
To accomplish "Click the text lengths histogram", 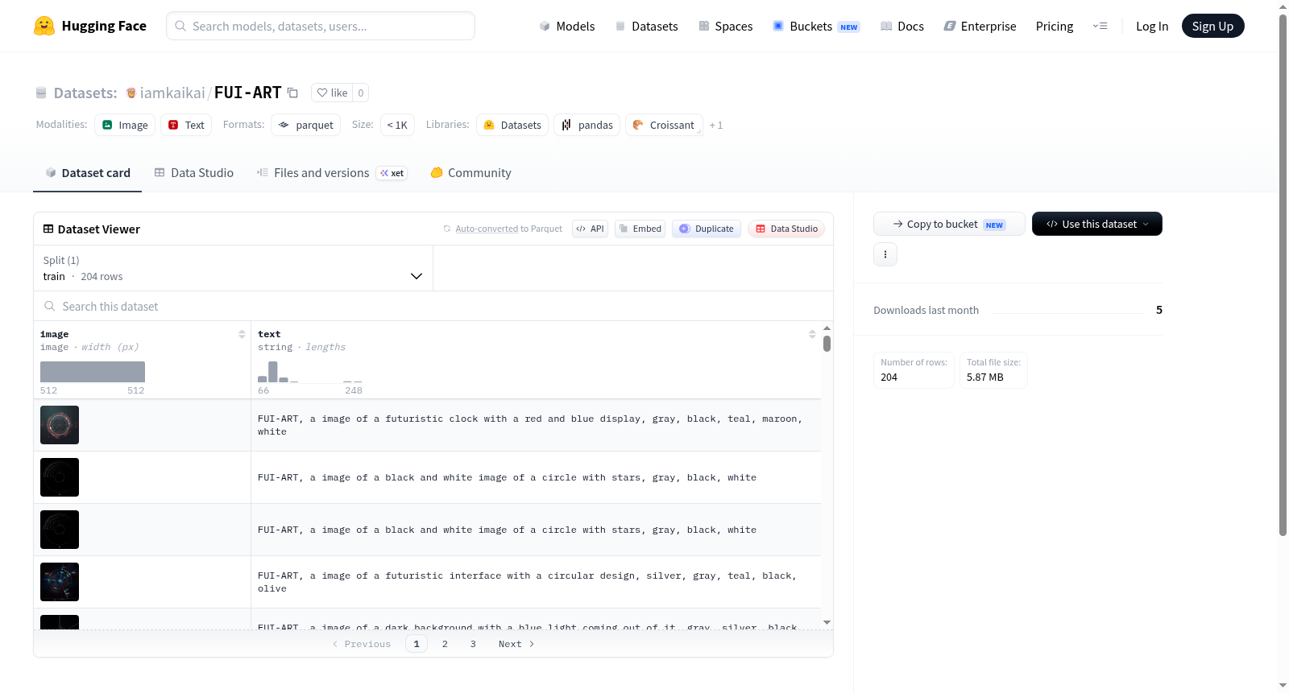I will click(x=310, y=372).
